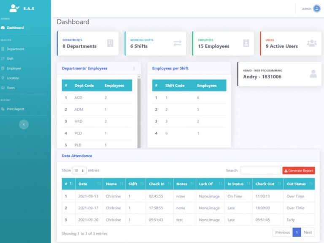Click the person icon on Andry card

click(313, 74)
